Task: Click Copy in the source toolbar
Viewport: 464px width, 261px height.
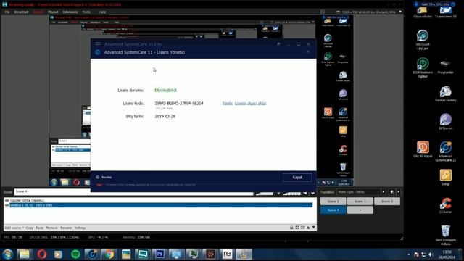Action: pyautogui.click(x=29, y=228)
